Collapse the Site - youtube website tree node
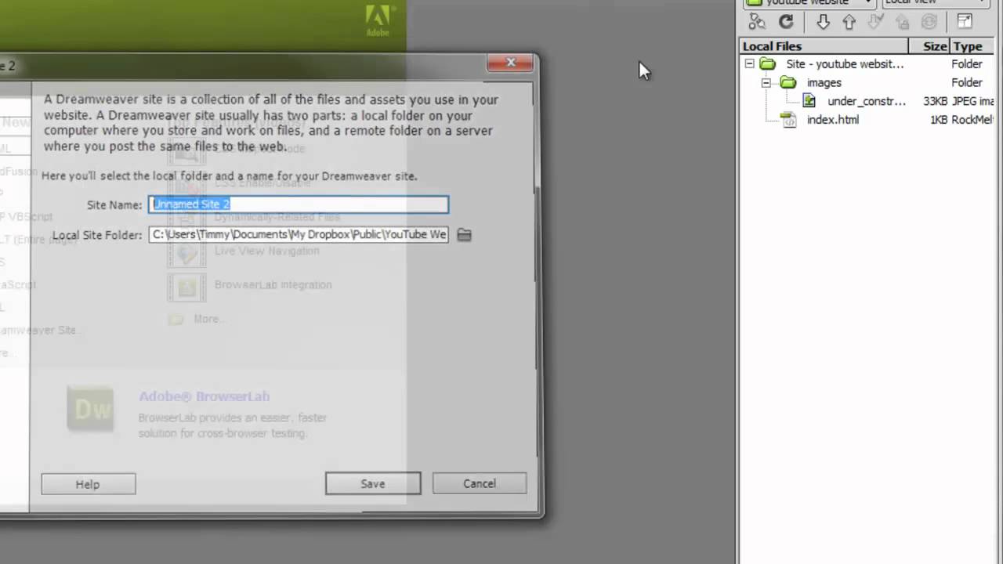This screenshot has width=1003, height=564. pos(749,63)
